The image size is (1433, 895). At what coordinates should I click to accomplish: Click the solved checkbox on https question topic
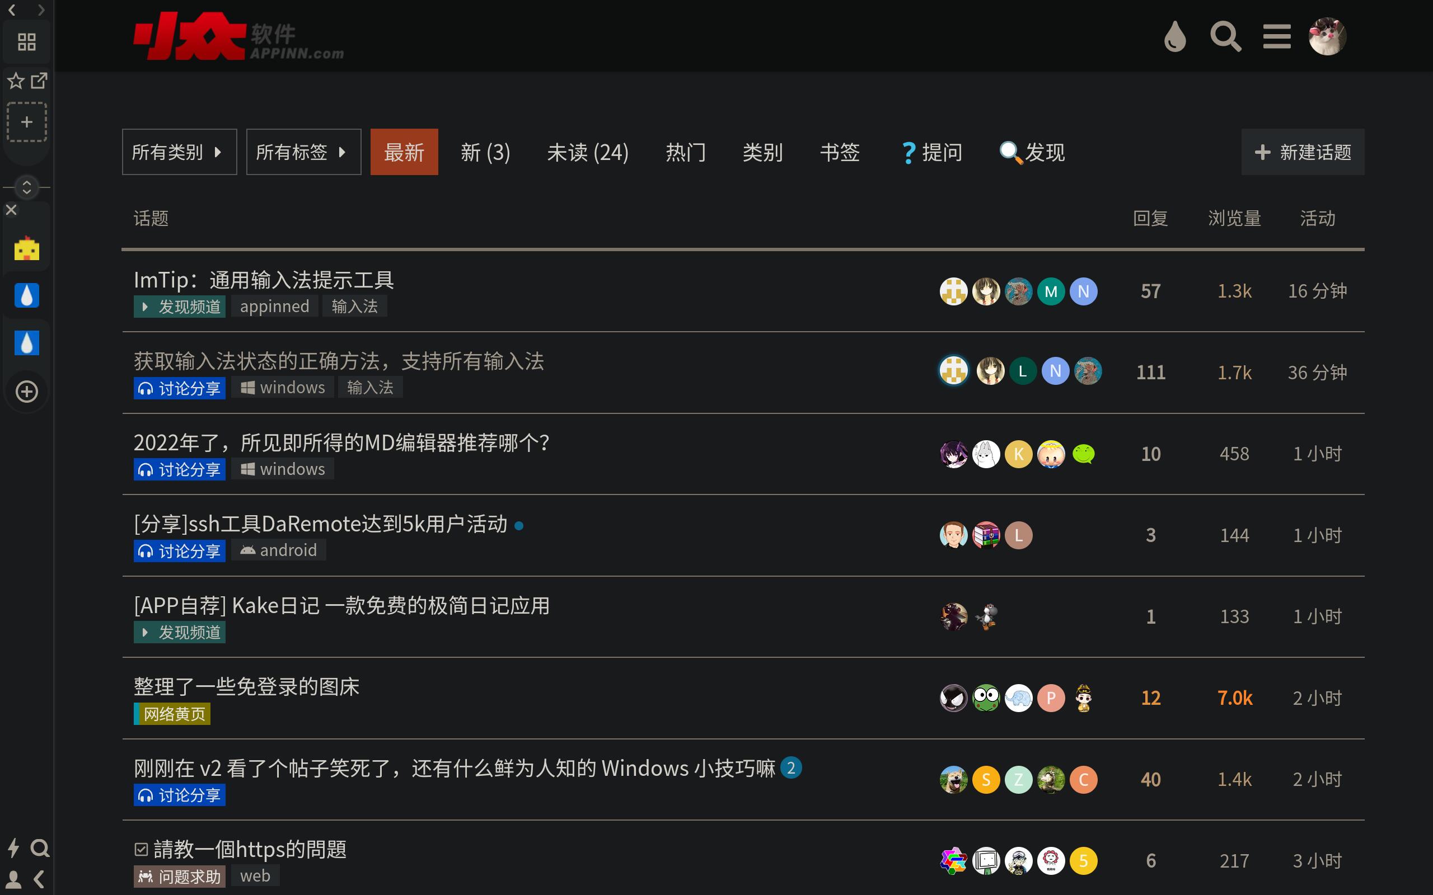click(x=141, y=850)
